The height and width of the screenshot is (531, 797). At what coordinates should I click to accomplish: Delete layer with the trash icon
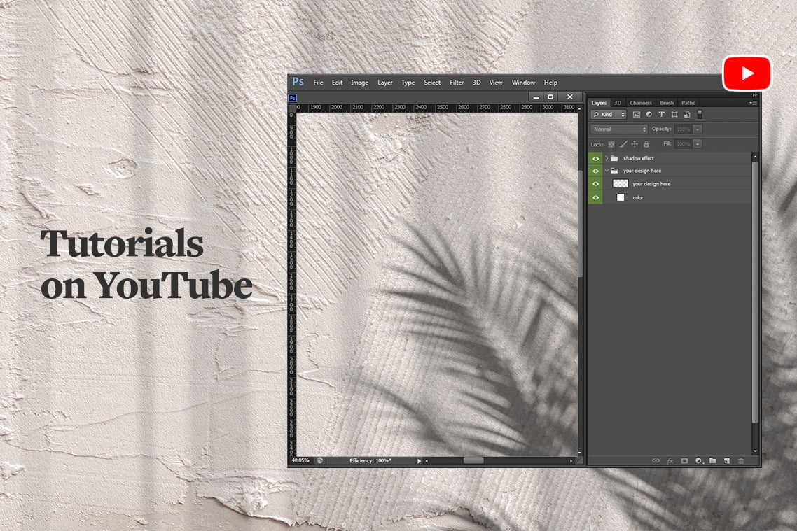(x=741, y=460)
